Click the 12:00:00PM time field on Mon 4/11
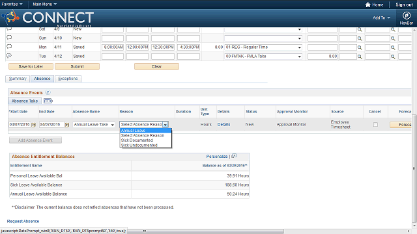The image size is (417, 234). click(137, 47)
